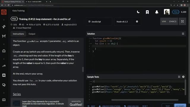Open the discussions speech bubbles icon
The image size is (190, 107).
tap(4, 85)
